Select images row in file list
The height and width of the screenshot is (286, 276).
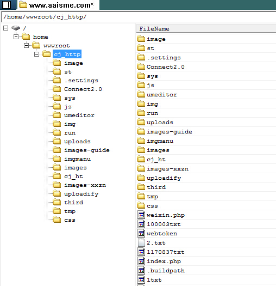tap(206, 150)
